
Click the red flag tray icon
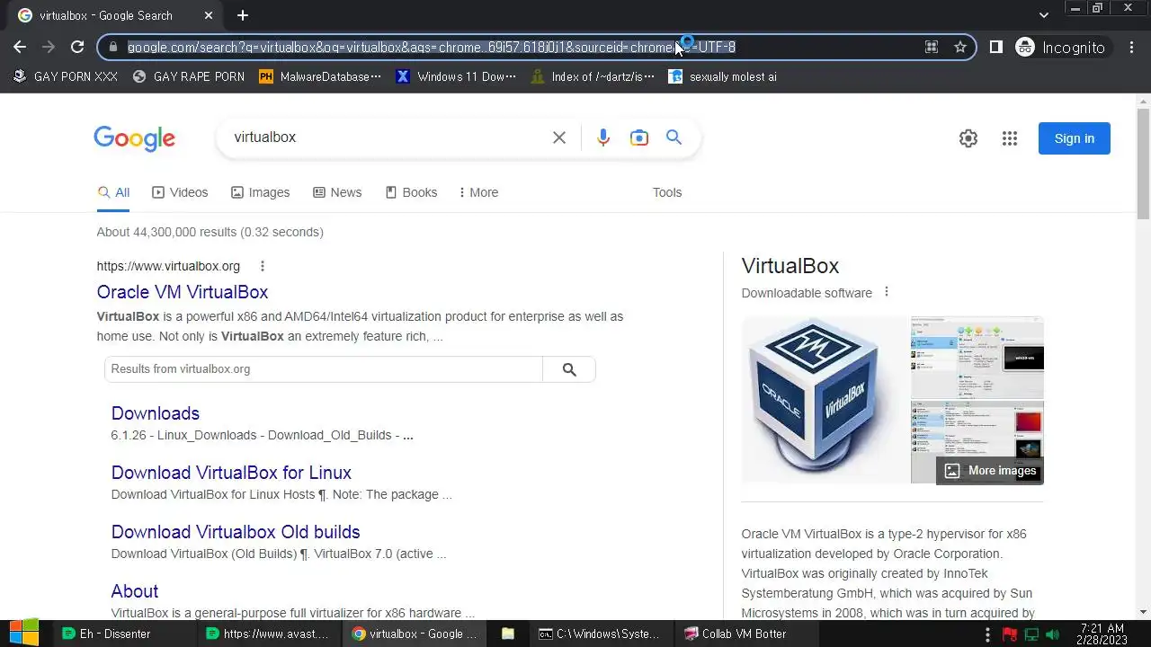1010,634
